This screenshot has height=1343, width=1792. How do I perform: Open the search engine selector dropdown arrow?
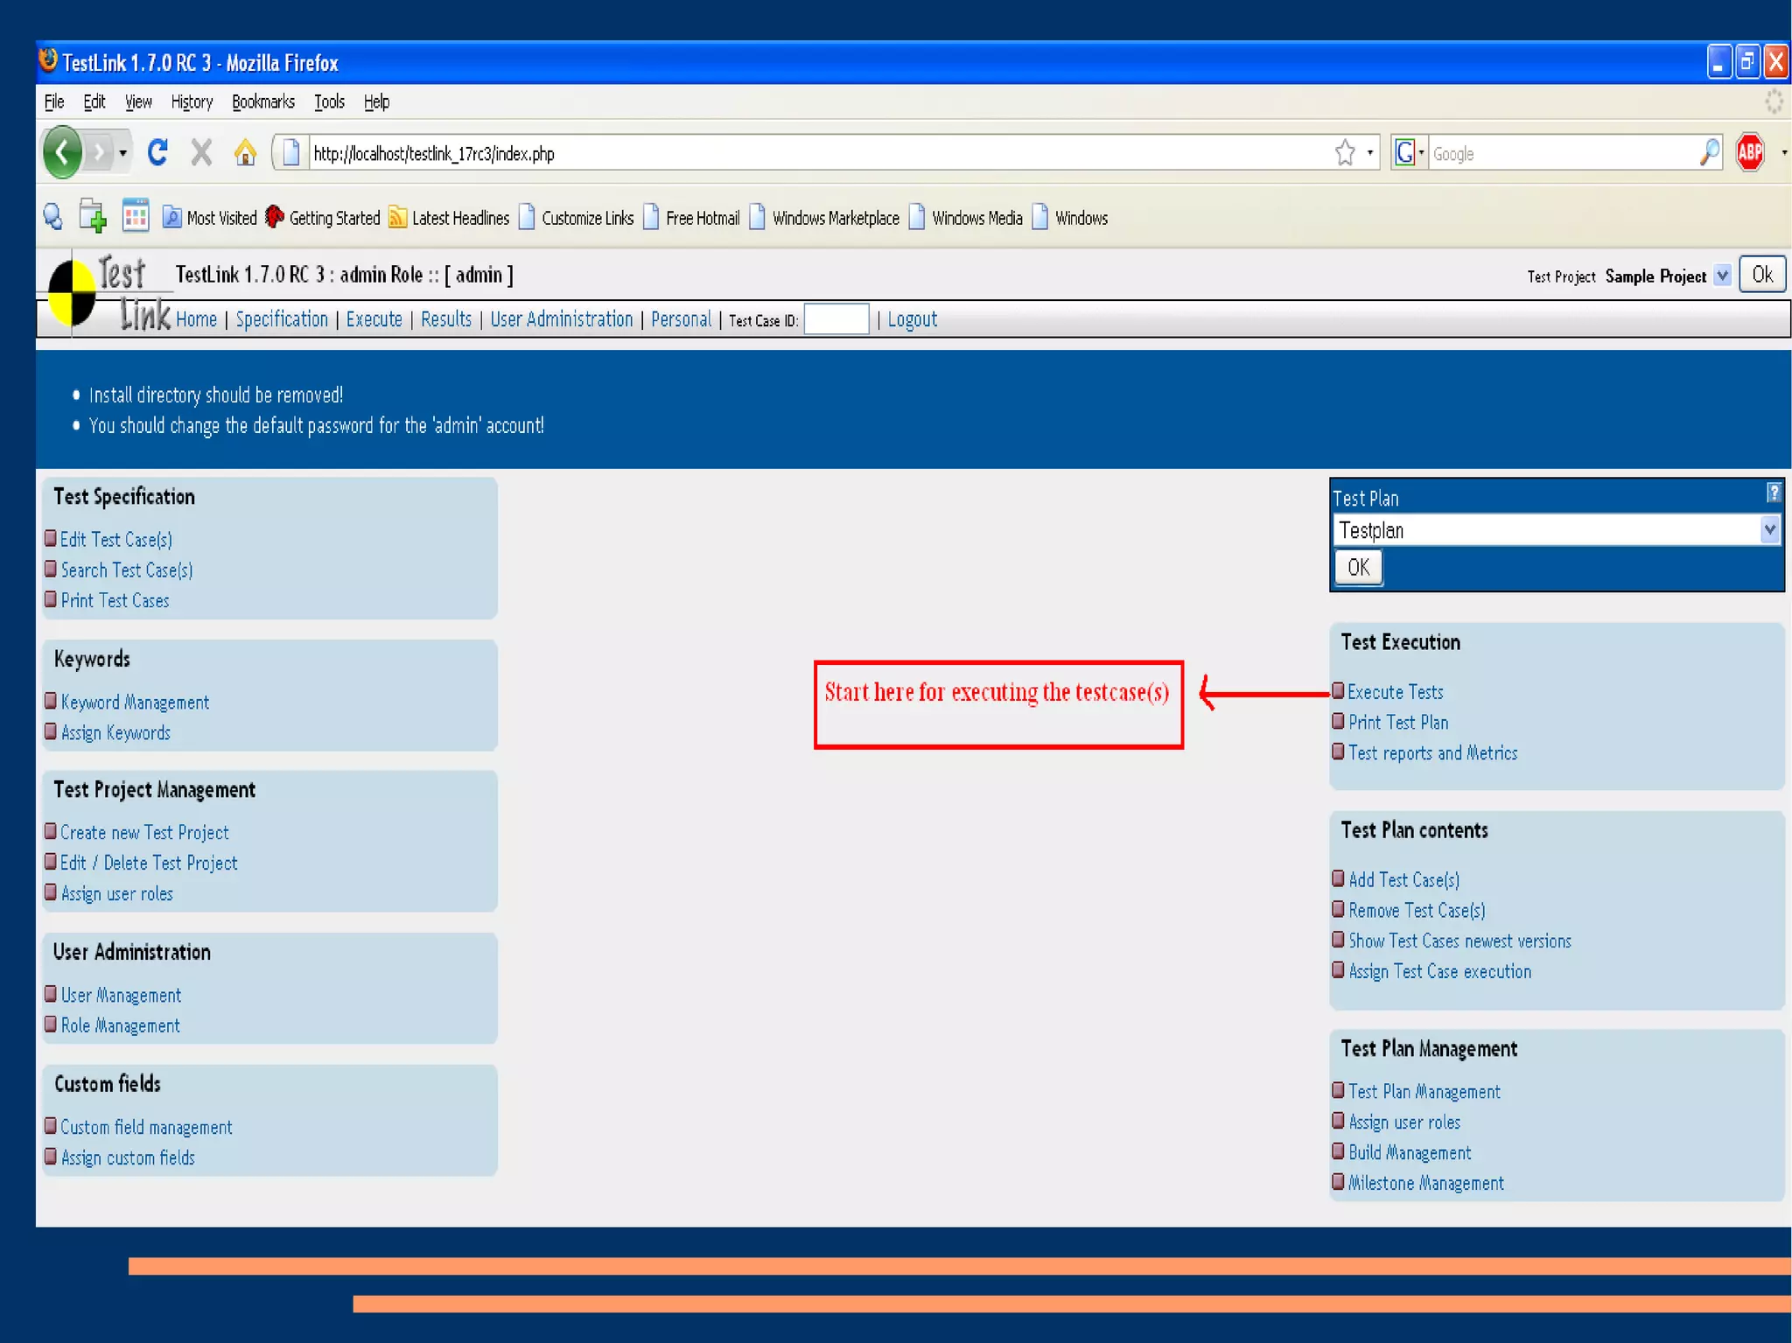click(1421, 153)
